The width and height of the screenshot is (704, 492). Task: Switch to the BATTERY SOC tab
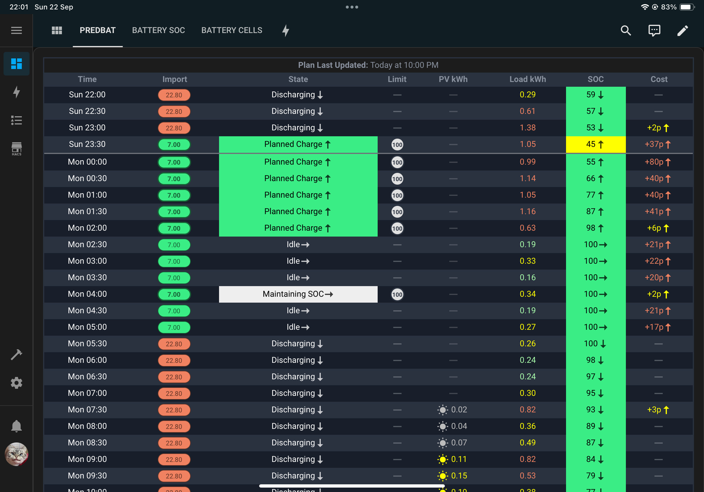(x=159, y=30)
